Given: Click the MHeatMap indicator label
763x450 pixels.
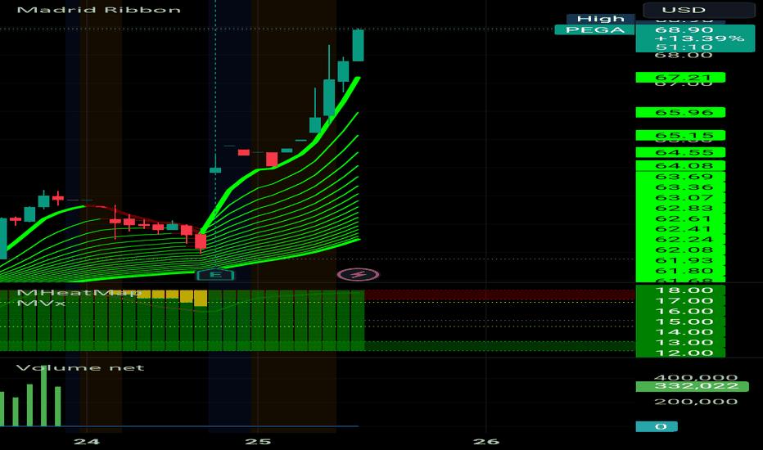Looking at the screenshot, I should [x=79, y=292].
